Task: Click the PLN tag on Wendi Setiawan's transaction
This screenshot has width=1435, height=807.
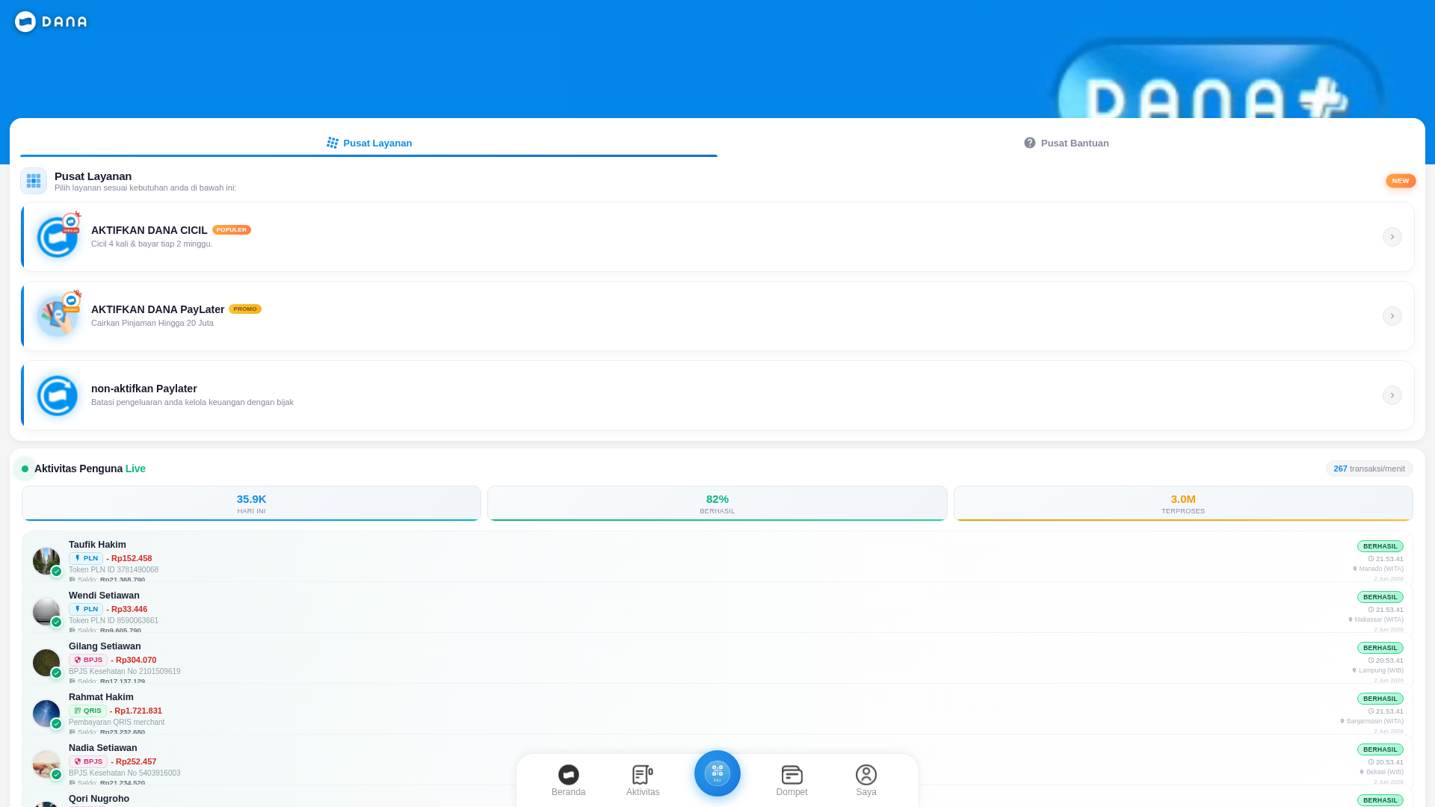Action: click(86, 609)
